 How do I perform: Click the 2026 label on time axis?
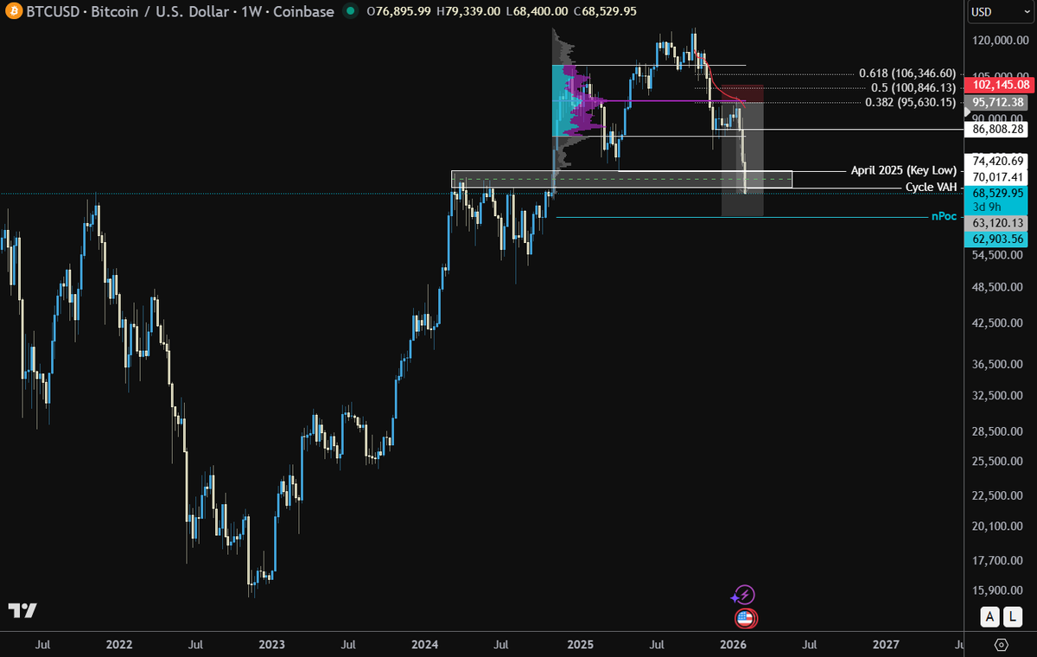(x=733, y=645)
